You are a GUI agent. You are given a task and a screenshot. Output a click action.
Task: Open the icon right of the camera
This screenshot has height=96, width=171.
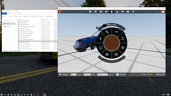[x=128, y=11]
